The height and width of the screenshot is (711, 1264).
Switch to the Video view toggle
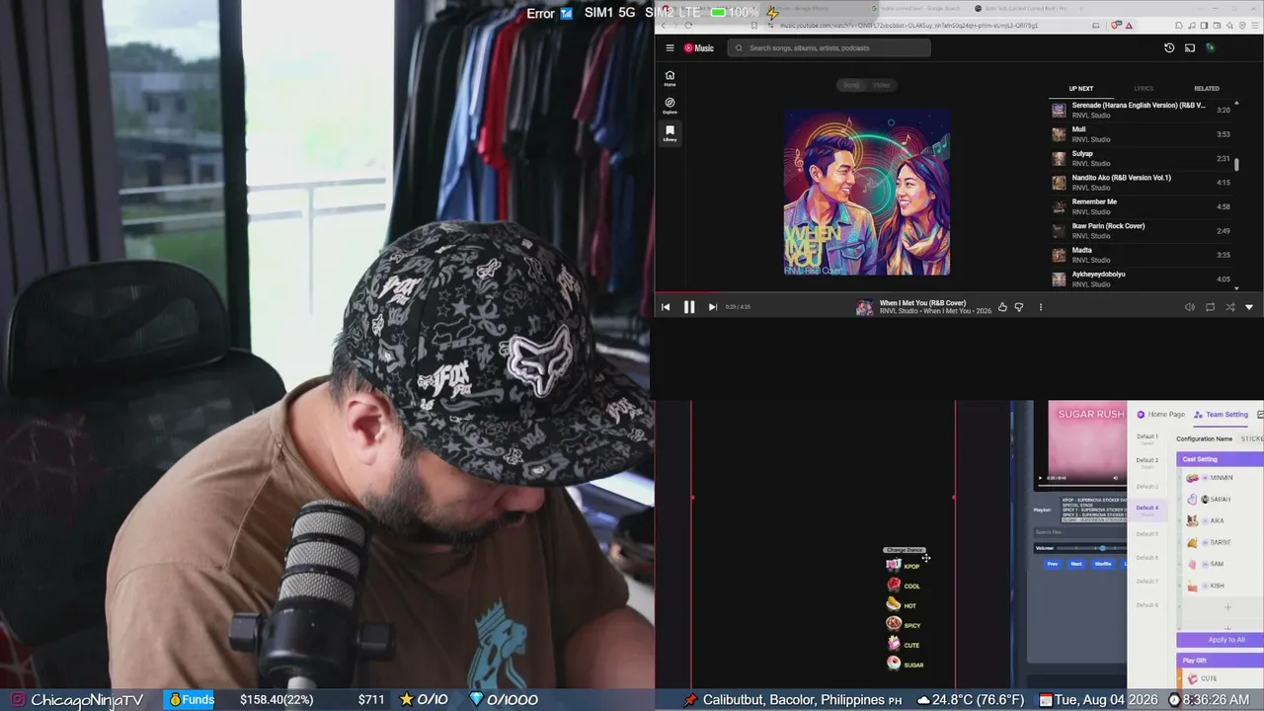coord(881,85)
